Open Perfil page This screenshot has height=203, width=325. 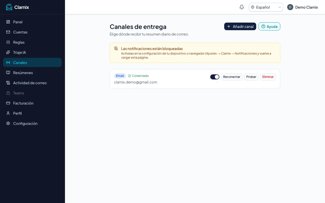point(32,113)
